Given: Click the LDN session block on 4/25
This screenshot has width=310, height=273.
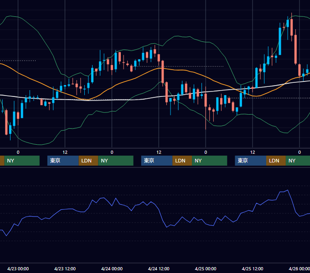Looking at the screenshot, I should (276, 161).
